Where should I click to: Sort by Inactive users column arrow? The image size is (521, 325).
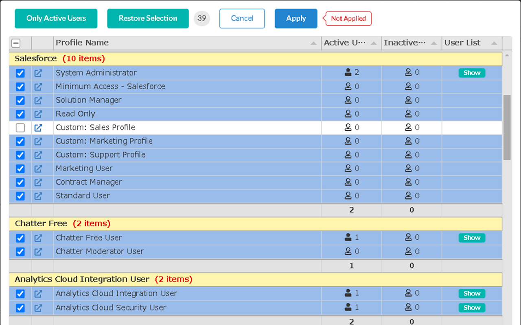coord(434,43)
